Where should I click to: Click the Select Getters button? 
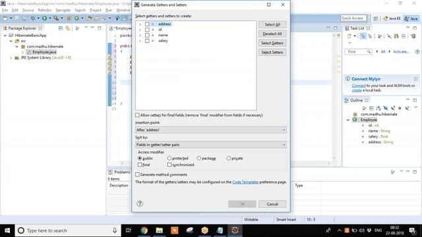pyautogui.click(x=272, y=43)
